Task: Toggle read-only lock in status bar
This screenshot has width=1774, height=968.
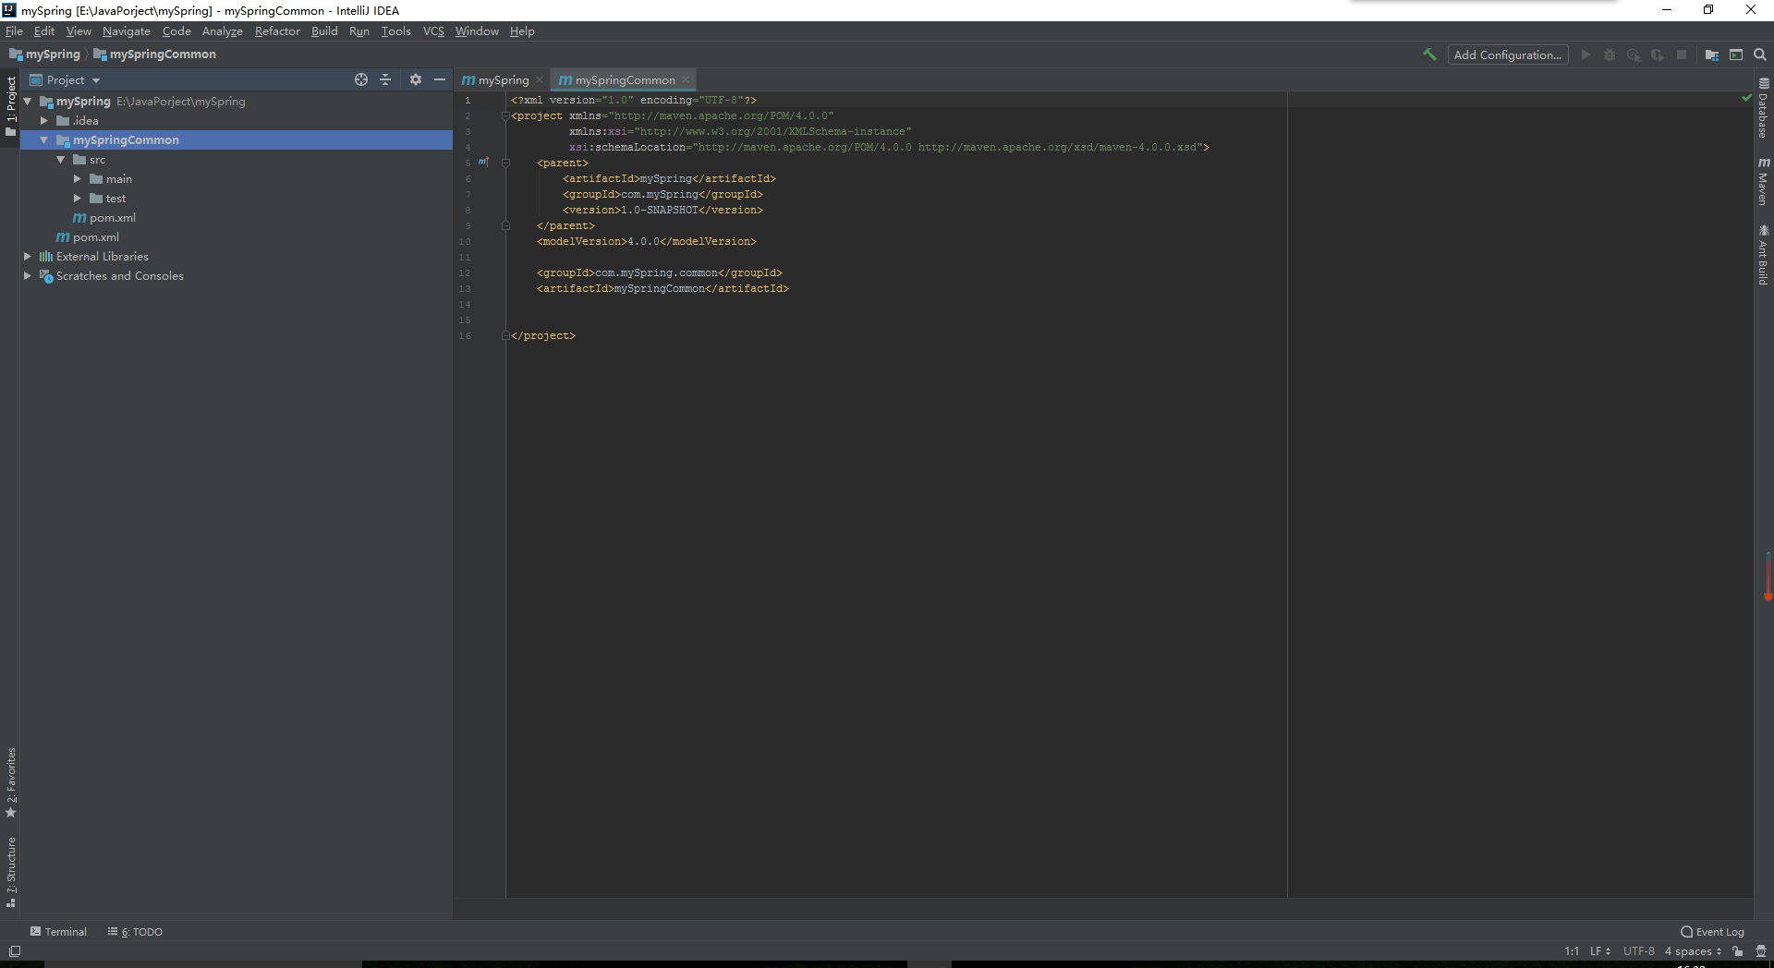Action: coord(1738,950)
